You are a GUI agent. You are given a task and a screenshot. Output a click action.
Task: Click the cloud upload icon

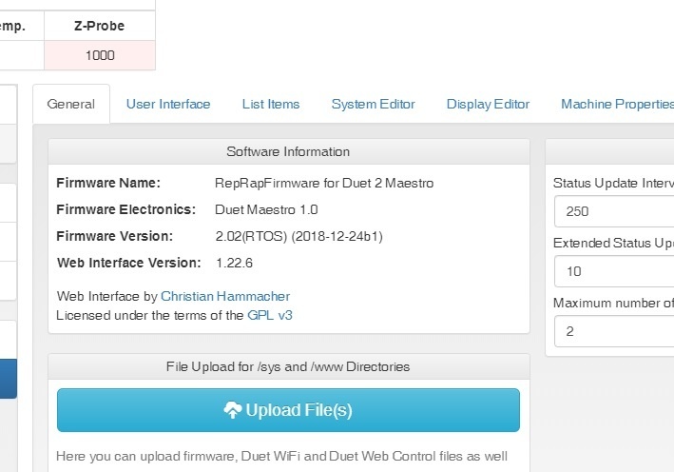[x=233, y=410]
